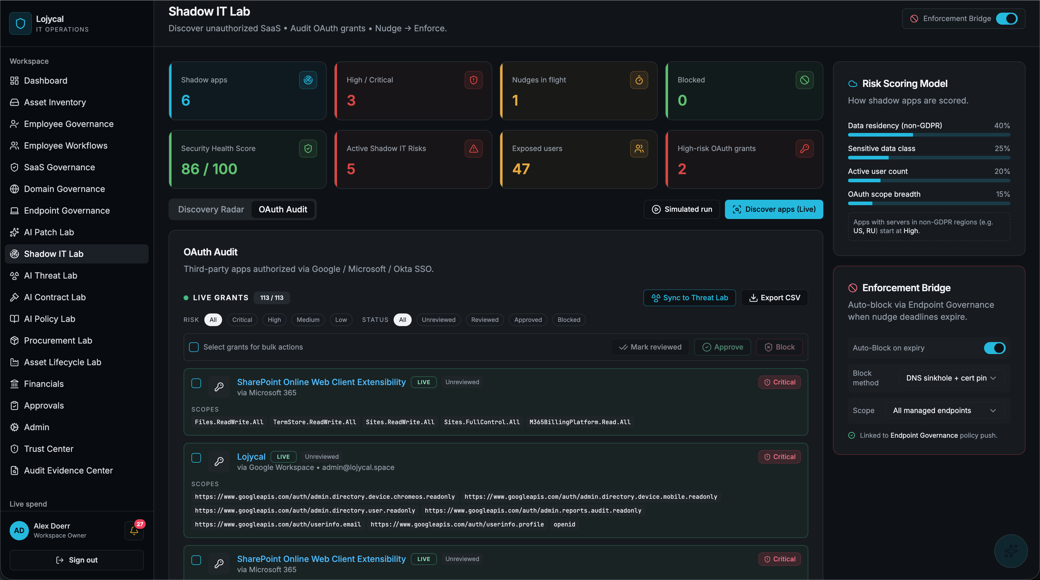Click the Files.ReadWrite.All scope chip
1040x580 pixels.
(x=229, y=422)
